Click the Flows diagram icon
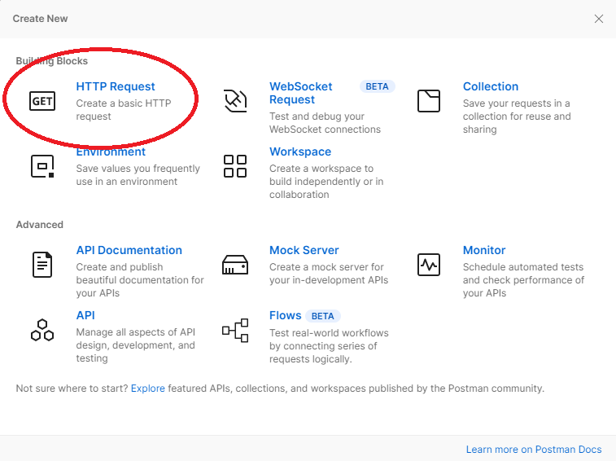The width and height of the screenshot is (616, 461). (235, 331)
